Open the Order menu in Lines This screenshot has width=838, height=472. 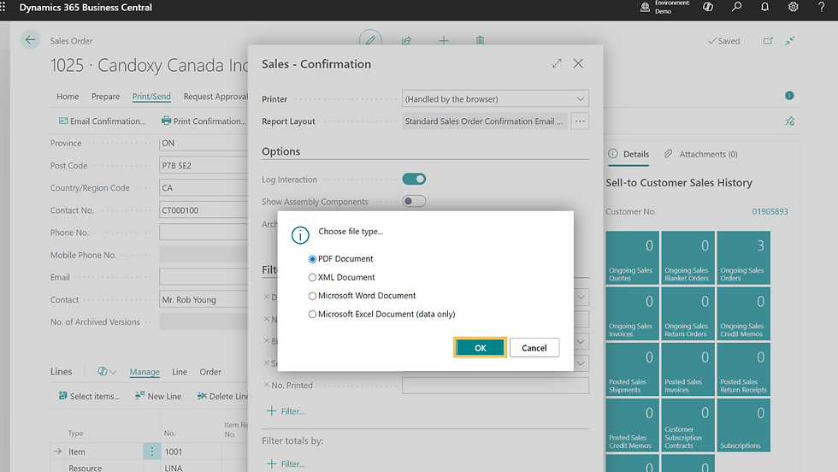pyautogui.click(x=210, y=371)
